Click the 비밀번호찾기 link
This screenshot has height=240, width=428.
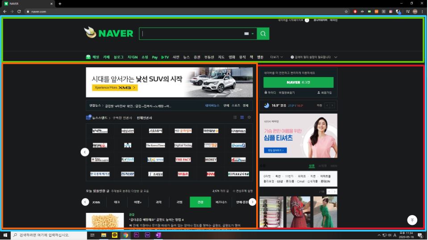click(287, 93)
